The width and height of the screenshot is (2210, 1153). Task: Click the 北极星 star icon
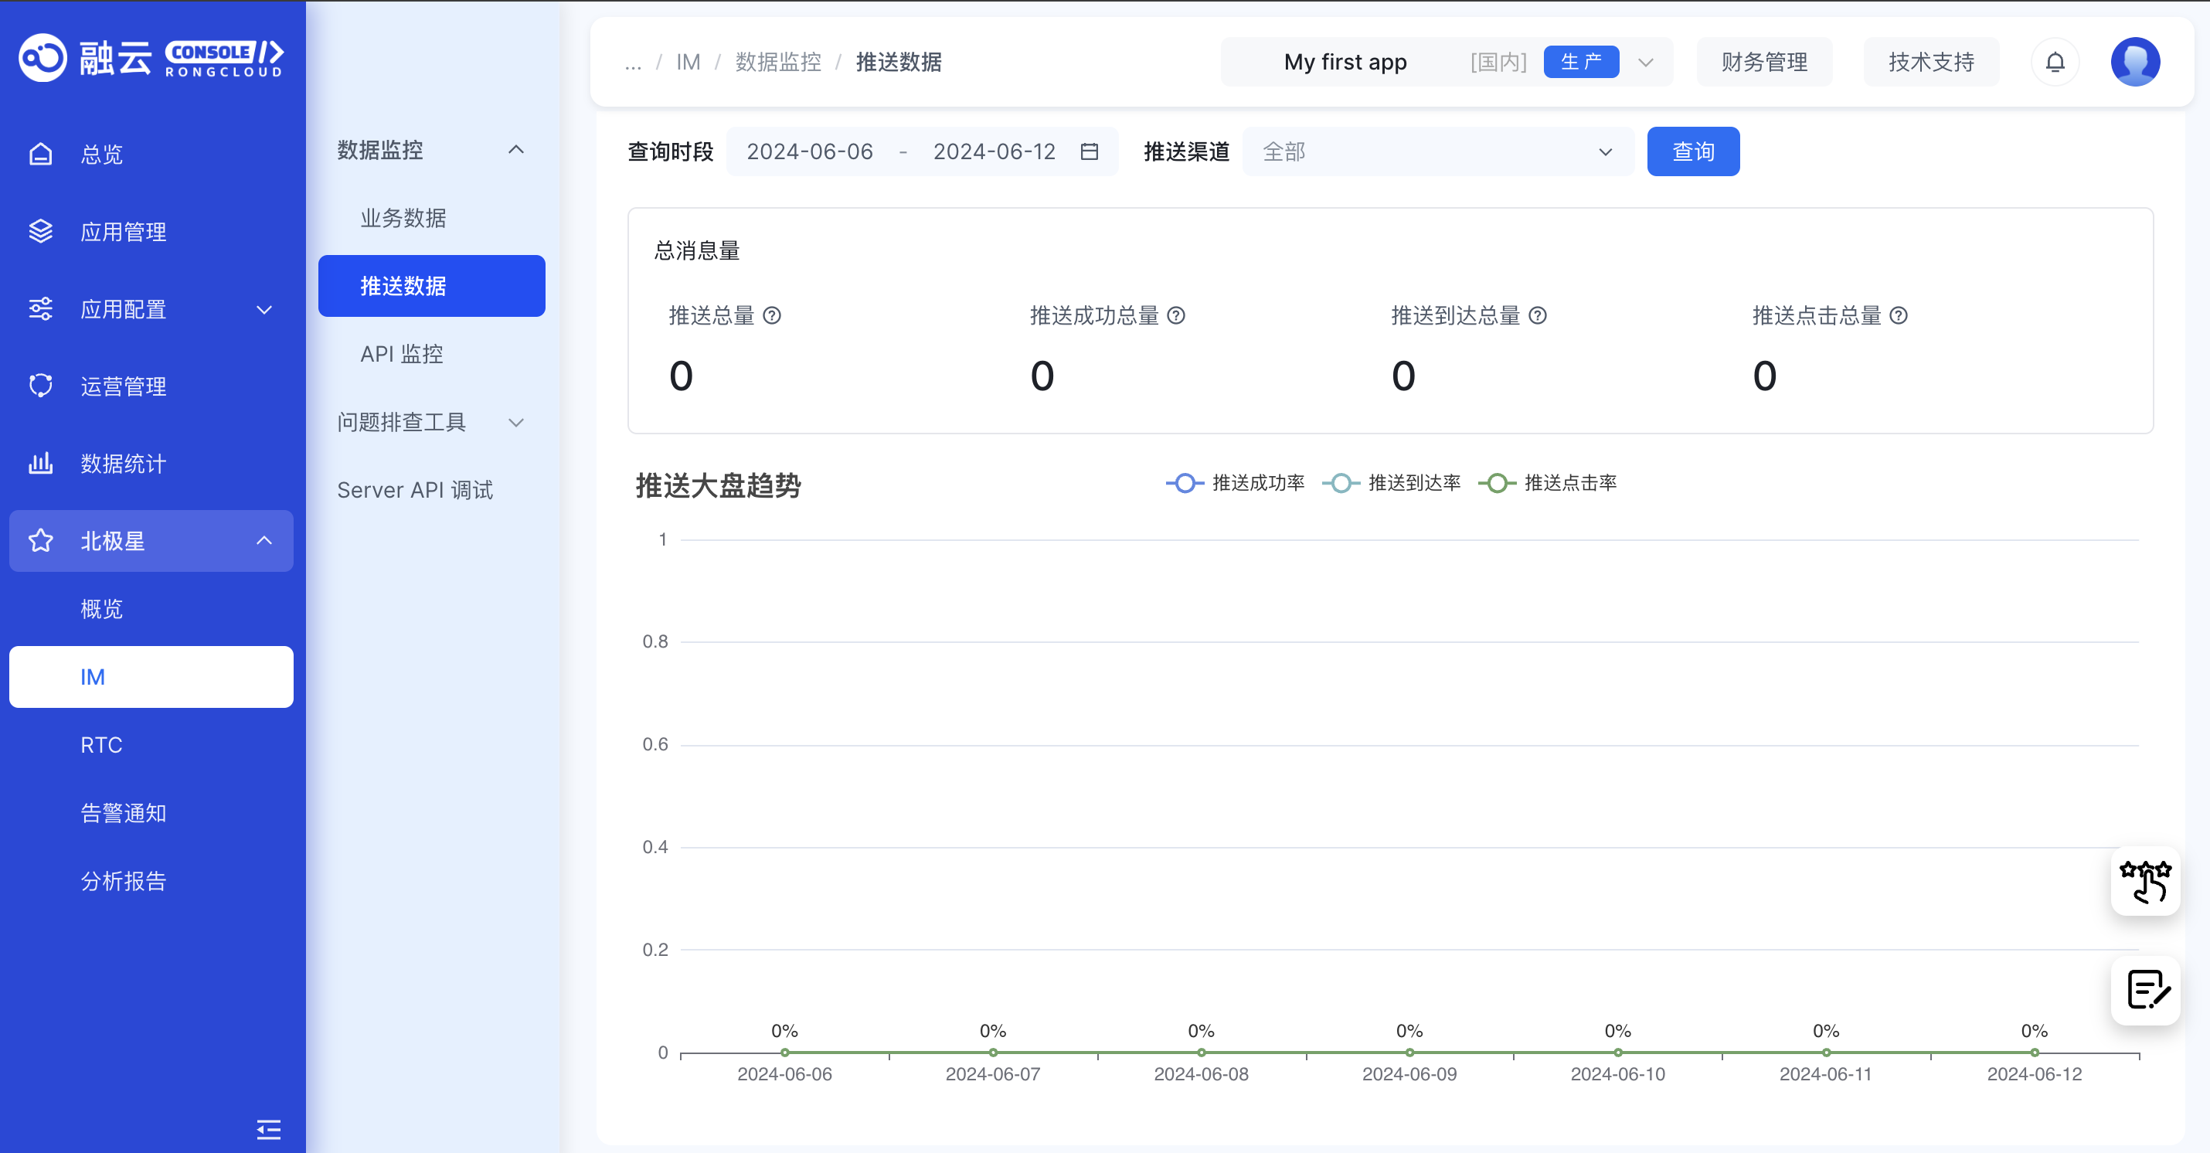pos(40,540)
